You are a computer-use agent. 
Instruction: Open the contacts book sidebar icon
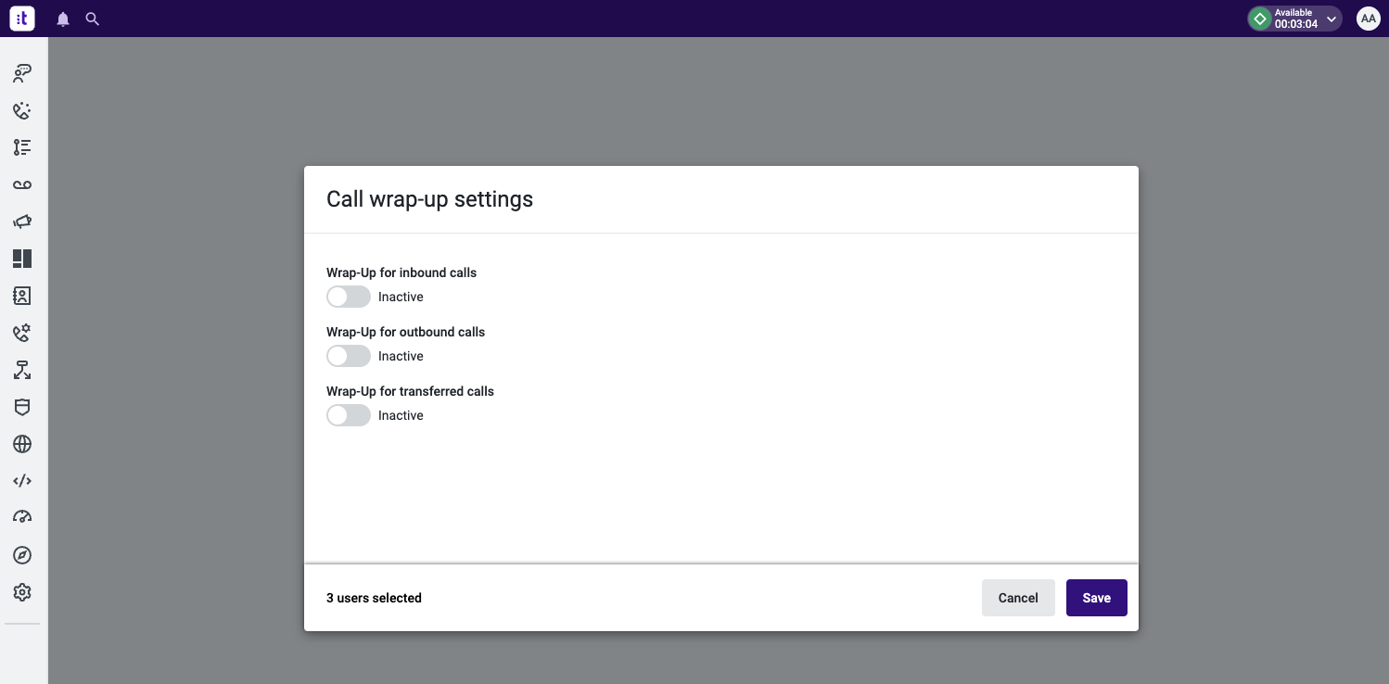[22, 296]
